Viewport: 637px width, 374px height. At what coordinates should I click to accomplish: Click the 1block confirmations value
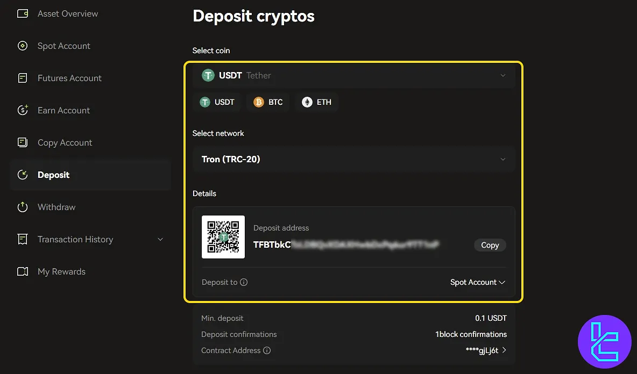click(x=471, y=334)
